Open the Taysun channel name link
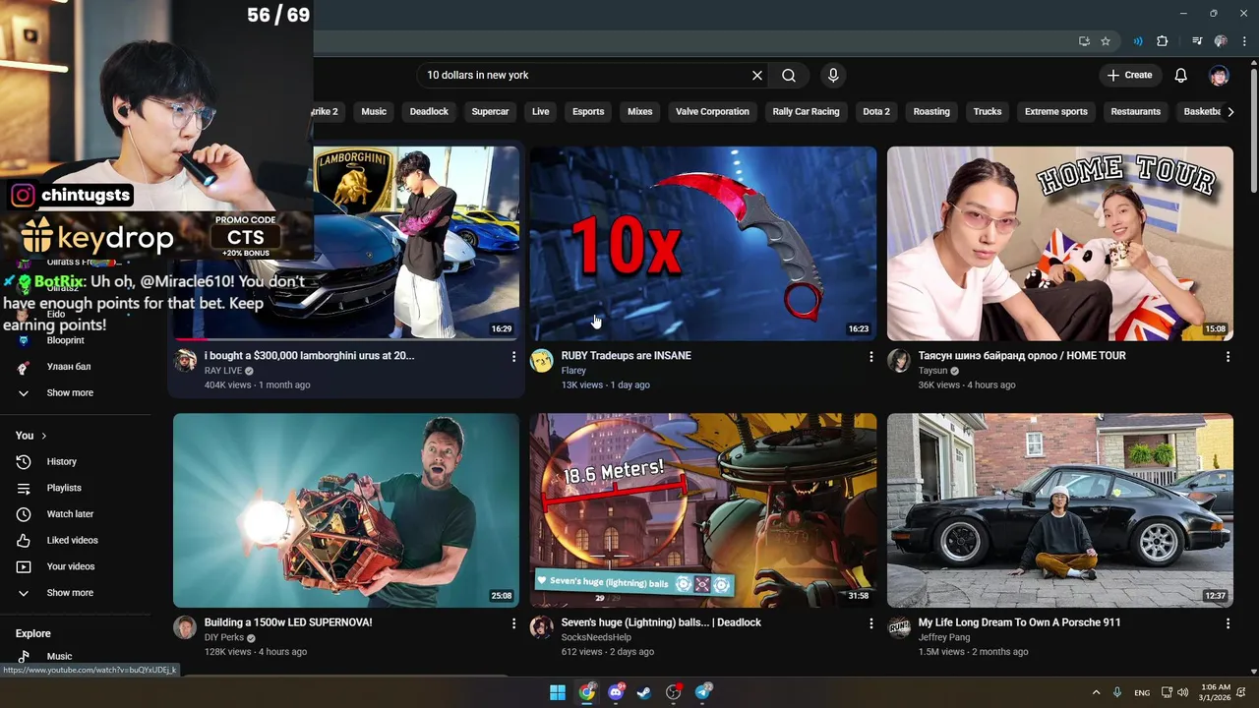The height and width of the screenshot is (708, 1259). coord(932,371)
